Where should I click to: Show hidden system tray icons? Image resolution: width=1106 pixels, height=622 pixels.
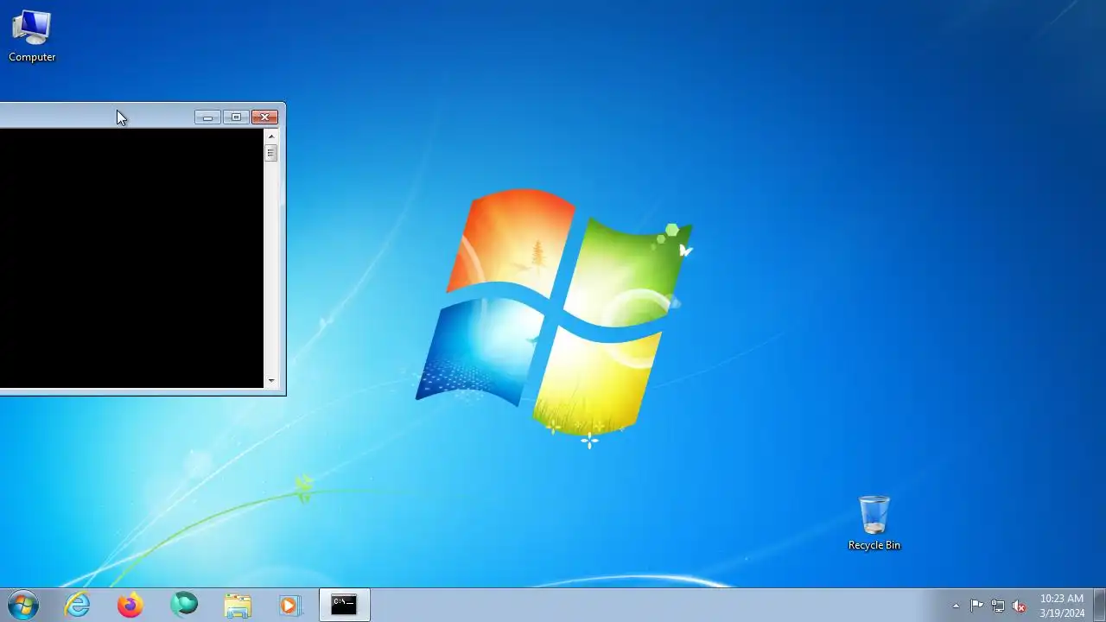coord(956,606)
